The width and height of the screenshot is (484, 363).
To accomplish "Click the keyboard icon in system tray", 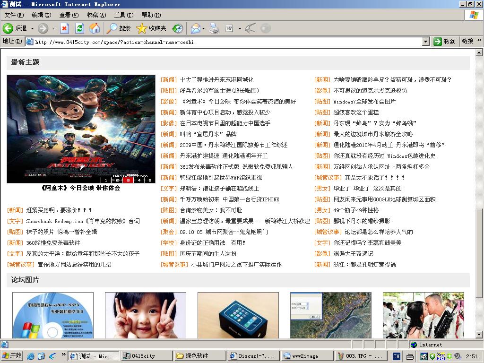I will point(410,356).
